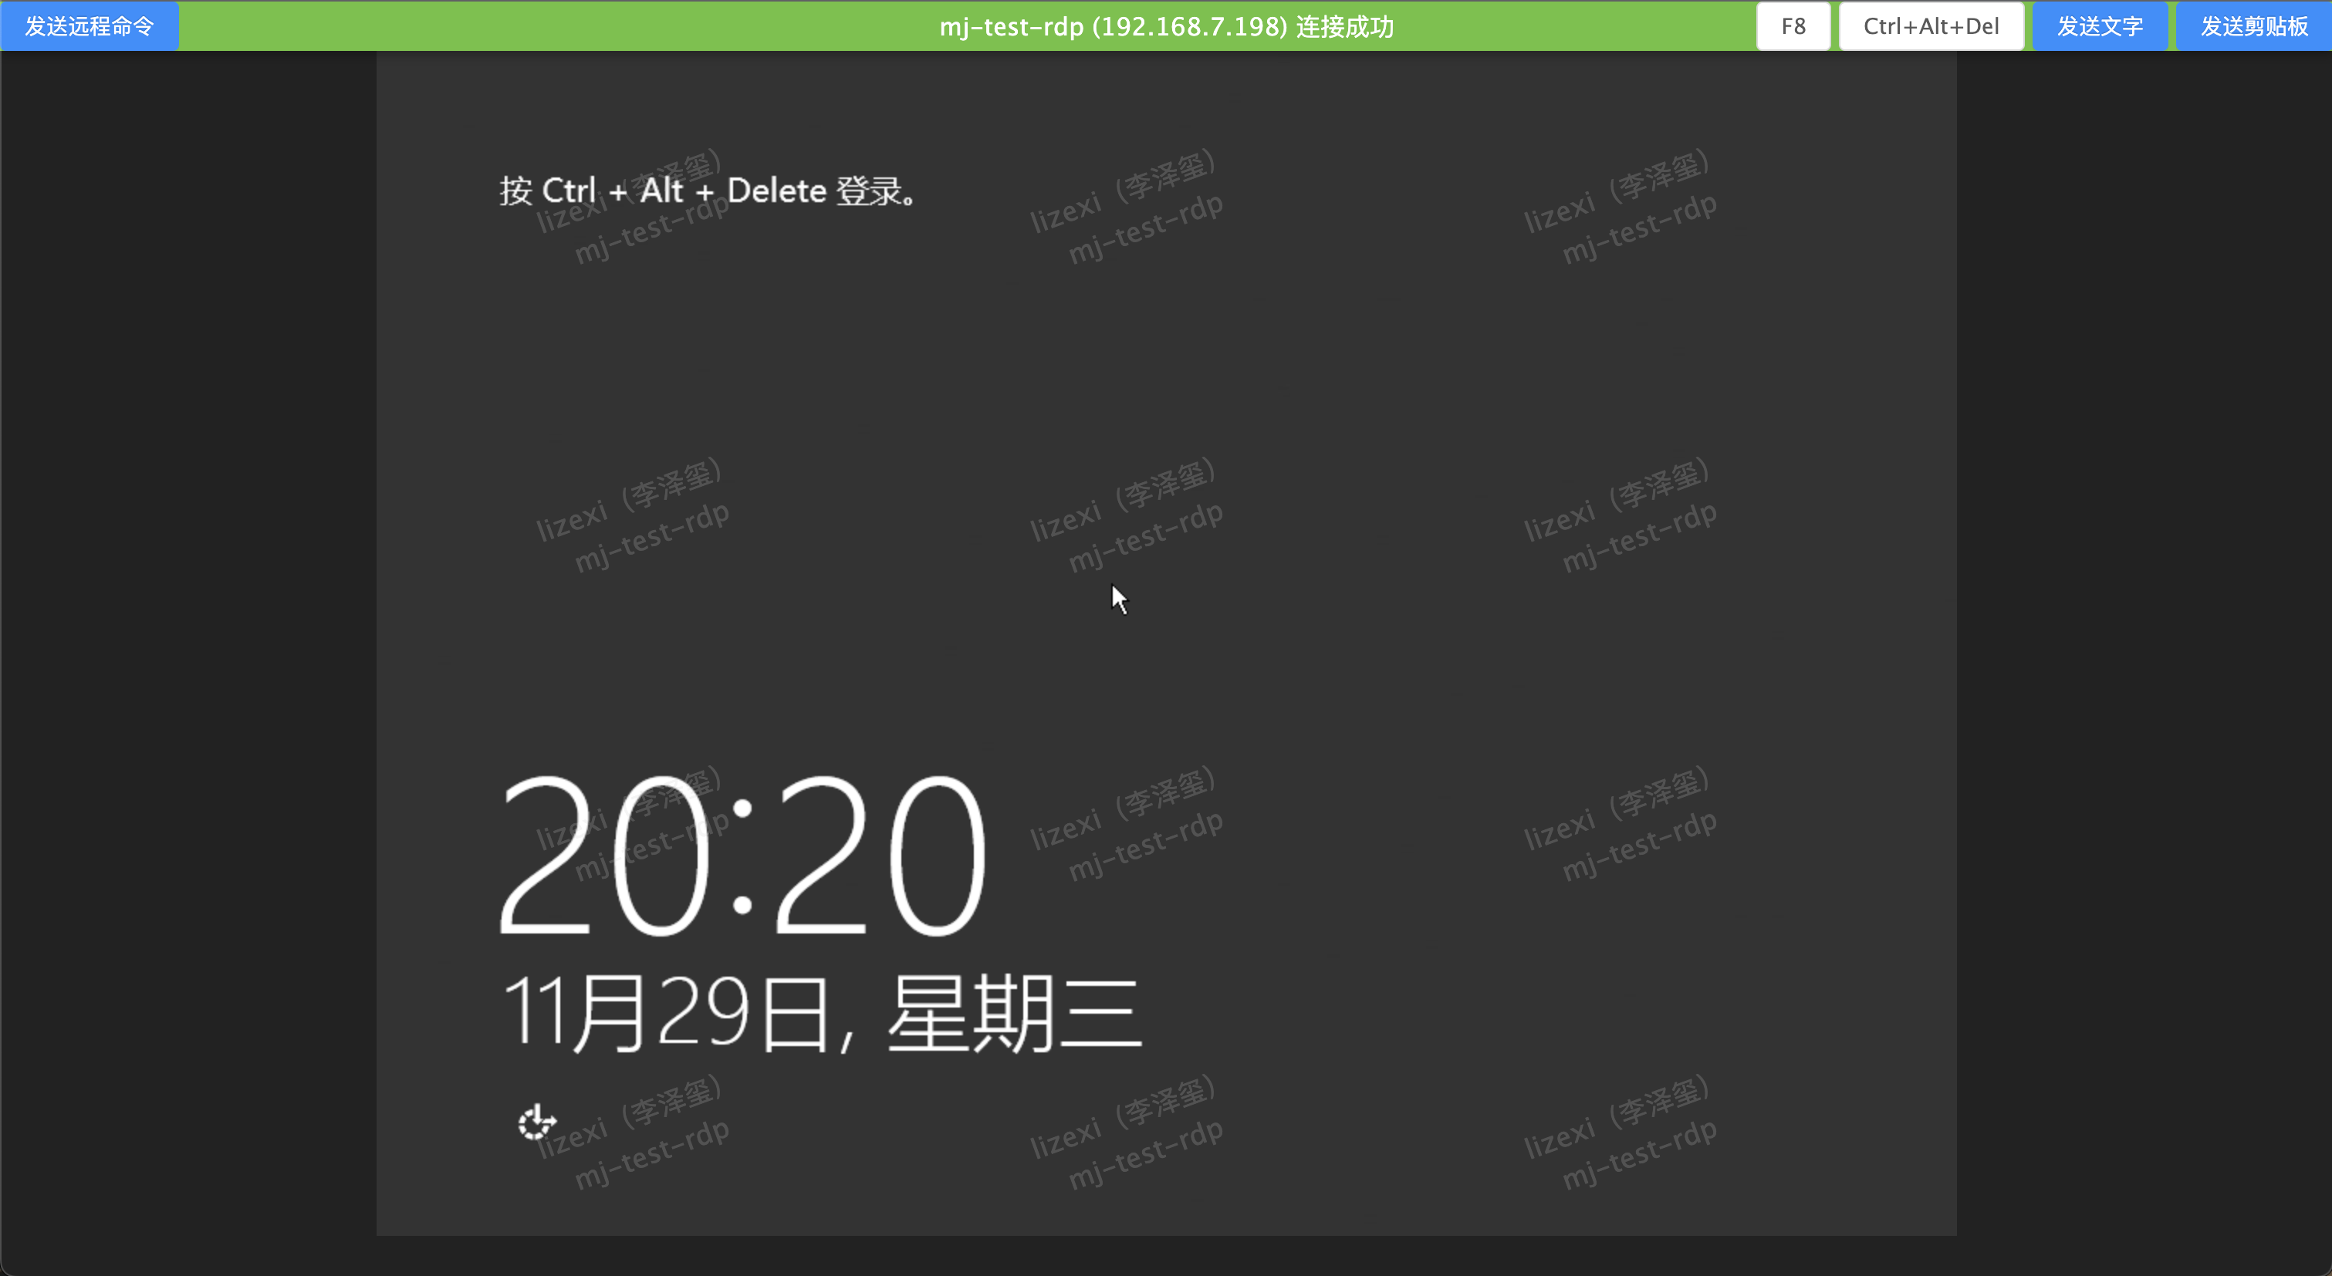Click the 192.168.7.198 IP address text

[x=1190, y=26]
